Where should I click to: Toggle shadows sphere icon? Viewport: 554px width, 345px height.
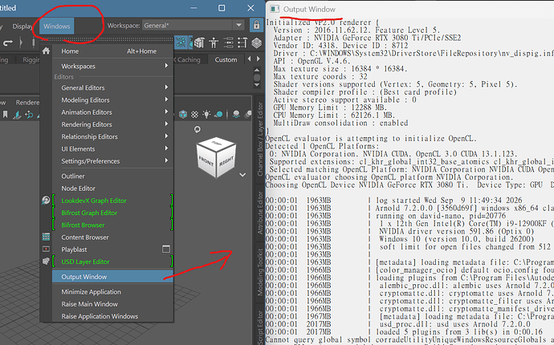point(218,114)
